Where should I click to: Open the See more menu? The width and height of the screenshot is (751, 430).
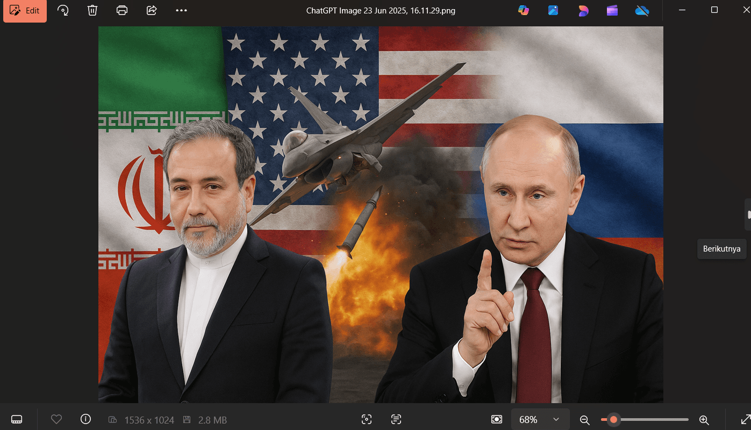pyautogui.click(x=181, y=10)
